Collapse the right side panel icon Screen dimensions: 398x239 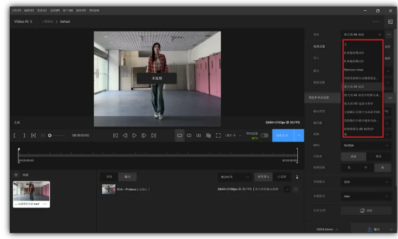[390, 22]
